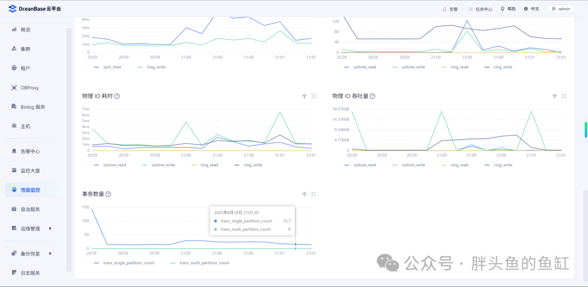This screenshot has height=287, width=588.
Task: Click the 概览 bar-chart icon
Action: click(14, 29)
